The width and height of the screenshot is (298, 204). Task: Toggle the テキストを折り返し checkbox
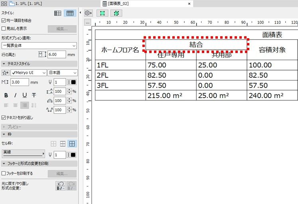coord(4,118)
